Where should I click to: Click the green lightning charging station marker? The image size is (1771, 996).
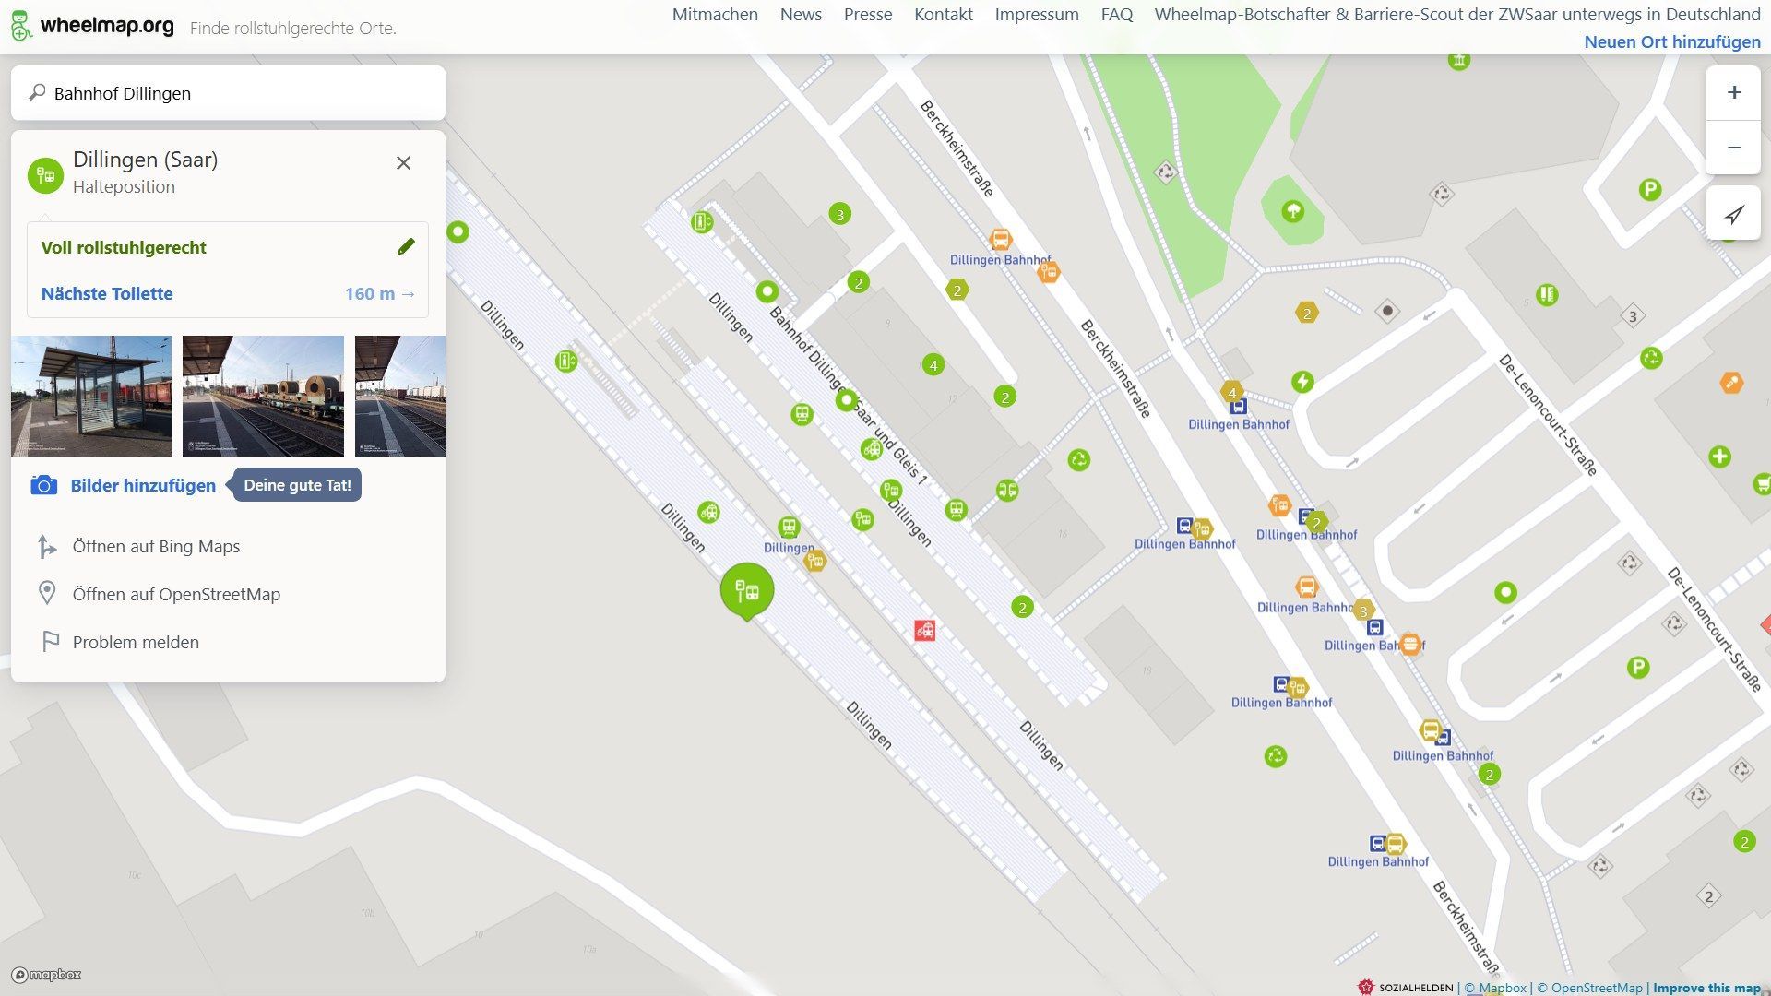pos(1302,381)
